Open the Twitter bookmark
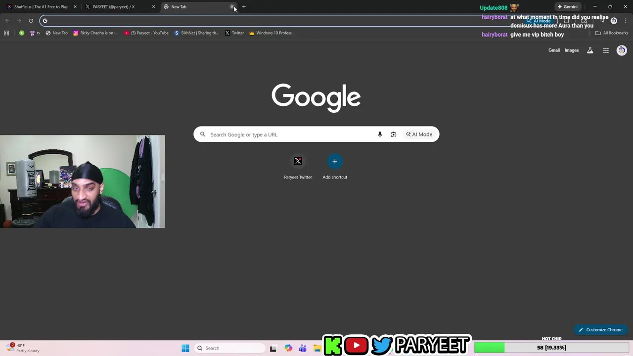 [x=234, y=33]
